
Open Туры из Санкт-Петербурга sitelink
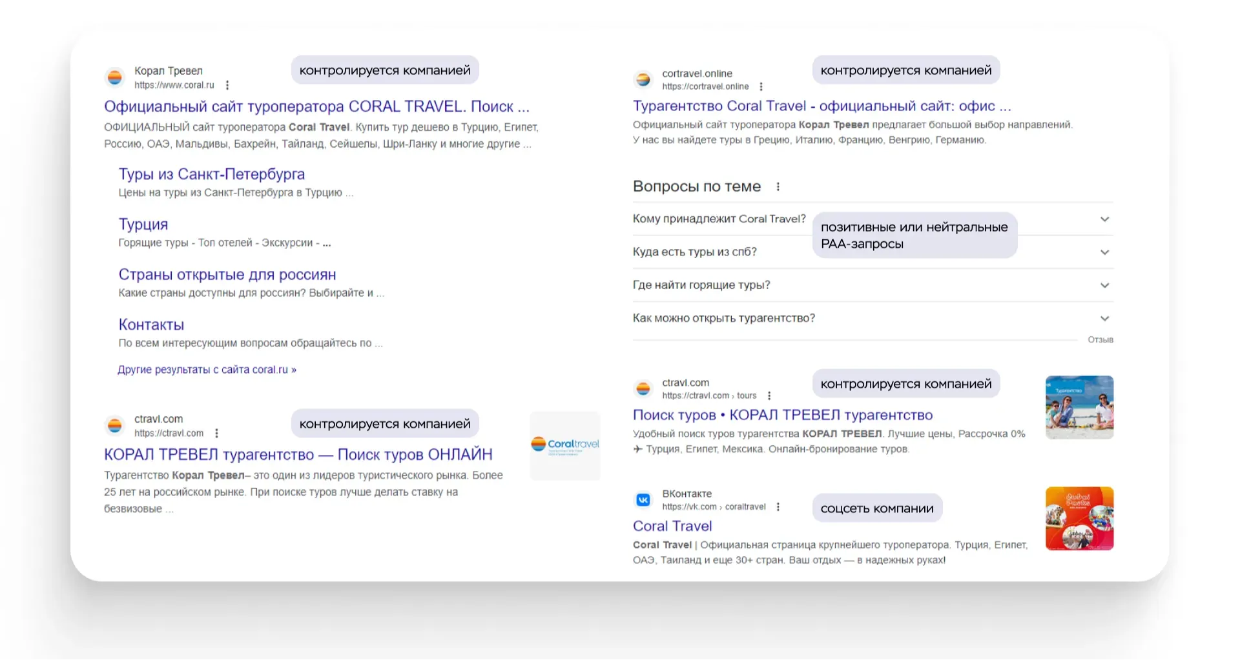(211, 174)
